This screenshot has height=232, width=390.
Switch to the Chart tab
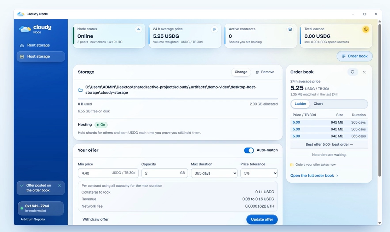coord(318,104)
